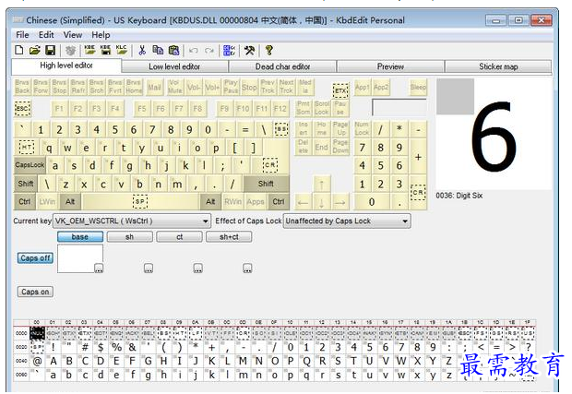This screenshot has height=394, width=572.
Task: Pick the $ character in the character table
Action: pos(101,347)
